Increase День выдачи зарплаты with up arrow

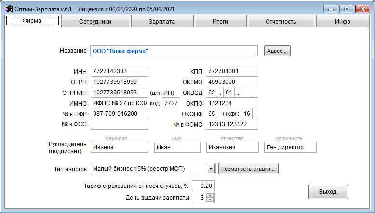pos(210,195)
